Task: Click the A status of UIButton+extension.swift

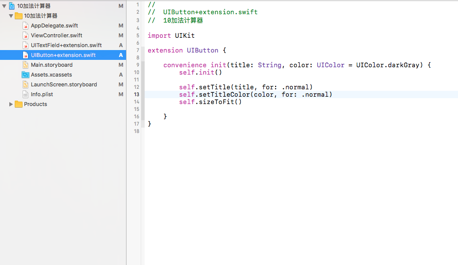Action: [121, 55]
